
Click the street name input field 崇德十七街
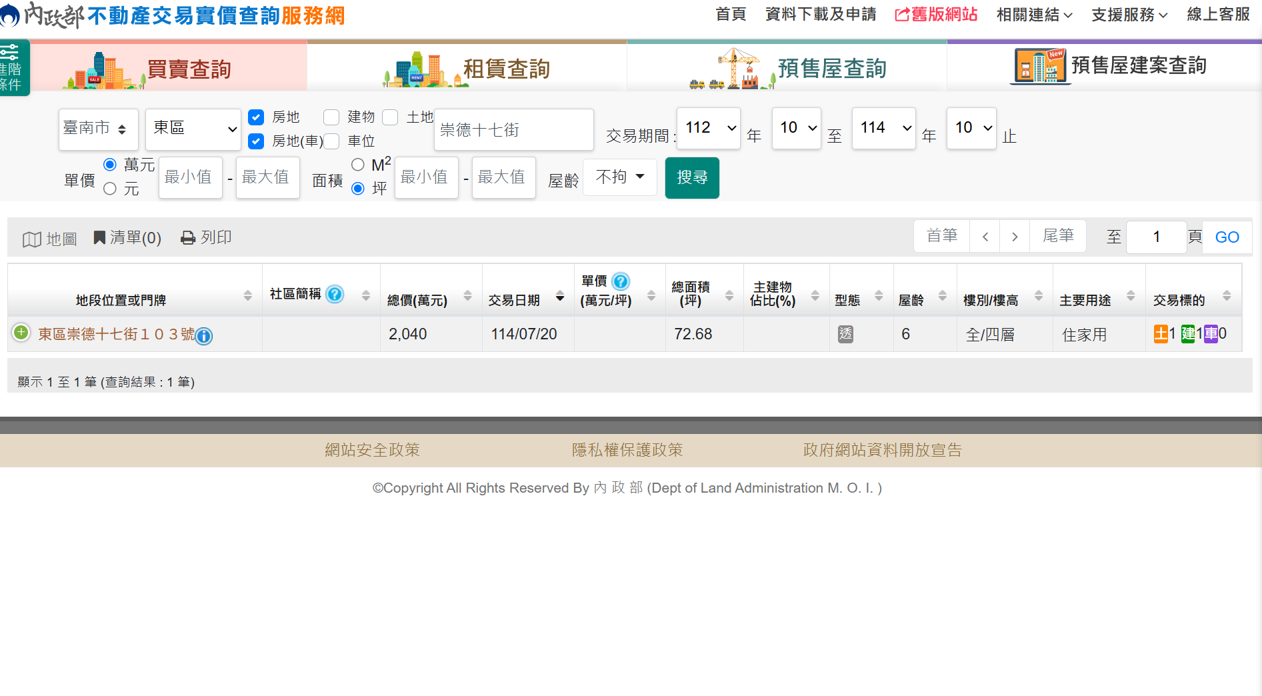(513, 130)
